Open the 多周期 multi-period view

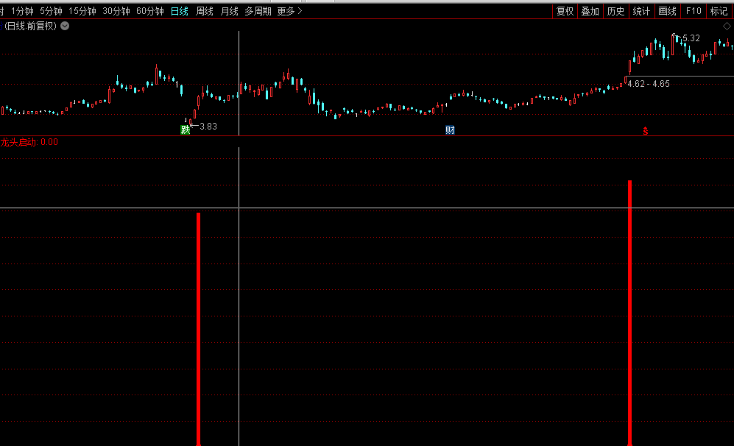[x=258, y=11]
